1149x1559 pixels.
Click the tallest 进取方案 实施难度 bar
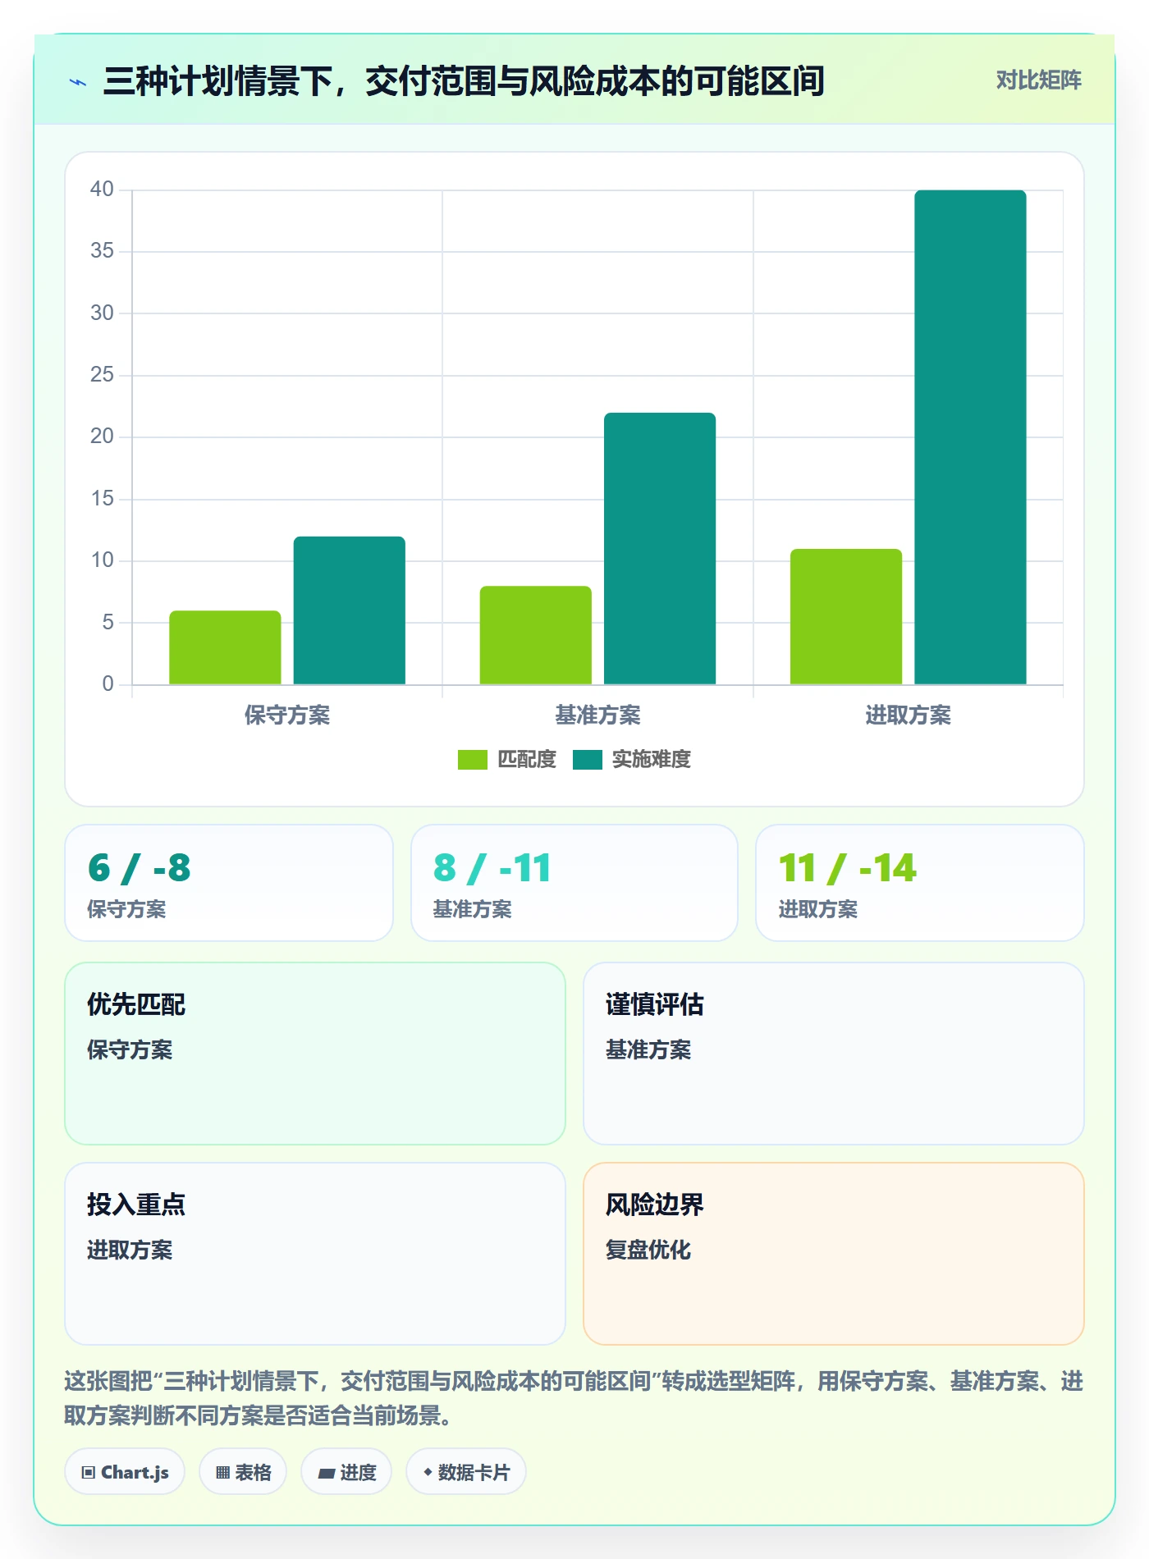(970, 437)
